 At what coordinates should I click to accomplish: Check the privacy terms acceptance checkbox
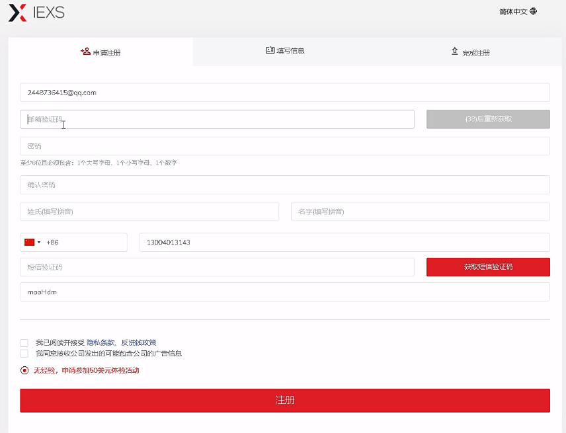tap(24, 343)
